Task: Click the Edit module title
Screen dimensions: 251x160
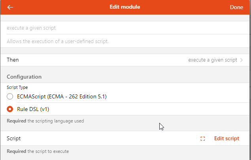Action: click(125, 7)
